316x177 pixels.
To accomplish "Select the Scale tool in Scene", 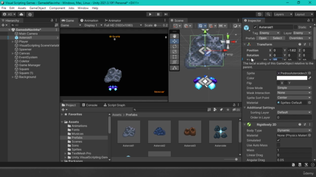I will [174, 52].
